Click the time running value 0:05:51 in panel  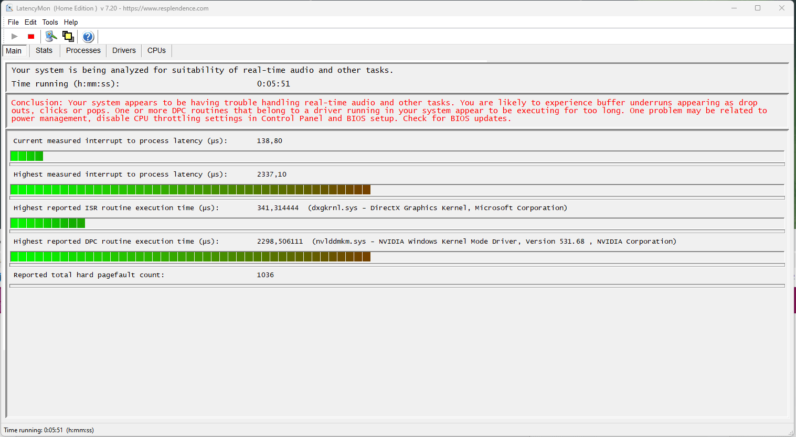point(273,84)
